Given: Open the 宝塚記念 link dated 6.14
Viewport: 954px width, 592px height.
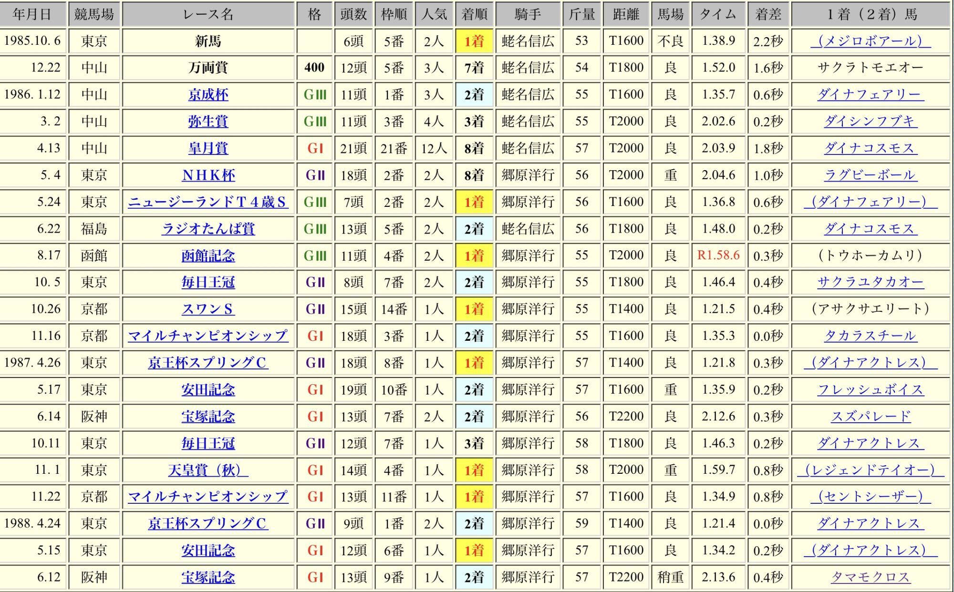Looking at the screenshot, I should point(208,417).
